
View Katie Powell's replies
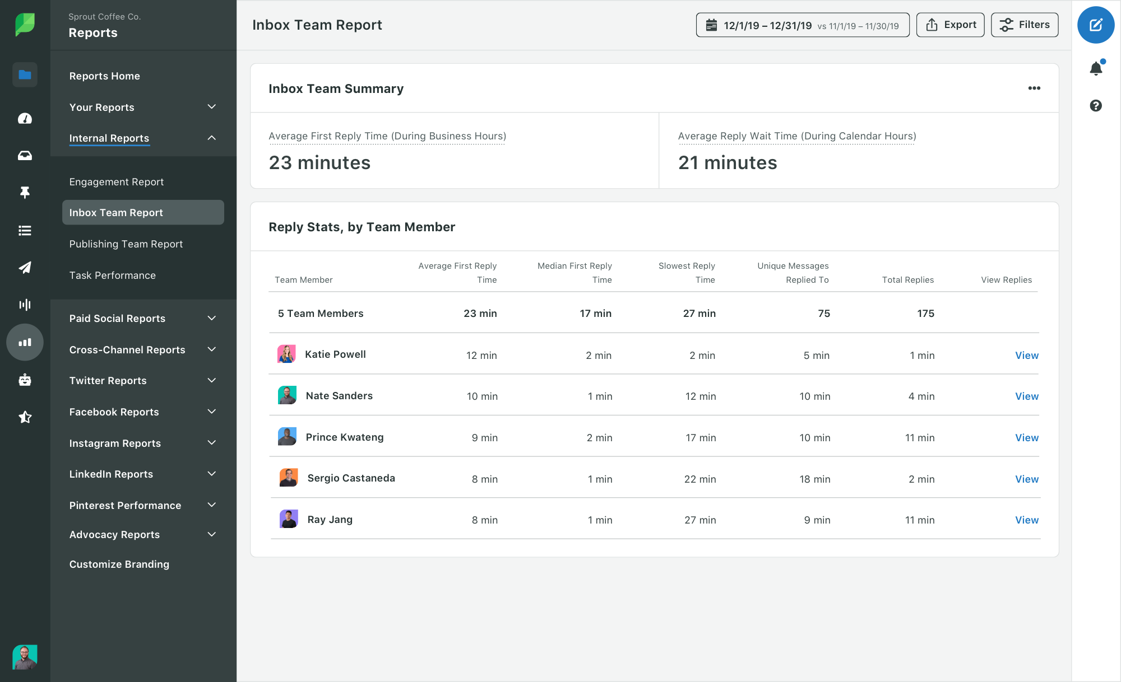[1026, 355]
